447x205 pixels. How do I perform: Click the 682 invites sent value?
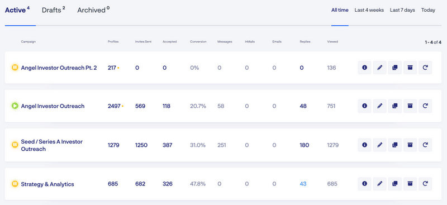(140, 184)
